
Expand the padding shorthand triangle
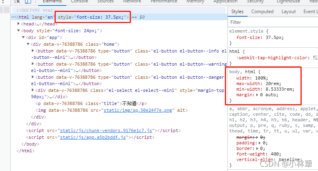click(259, 143)
